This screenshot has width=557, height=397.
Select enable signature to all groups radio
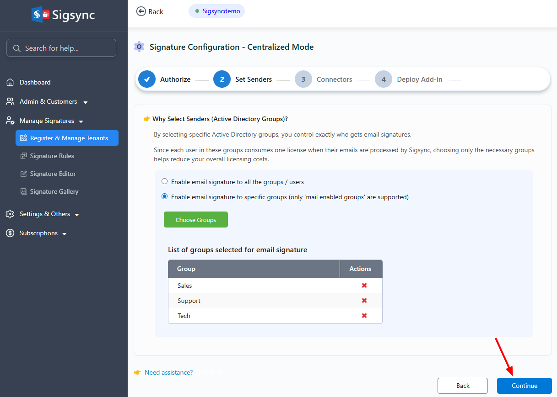(x=165, y=181)
